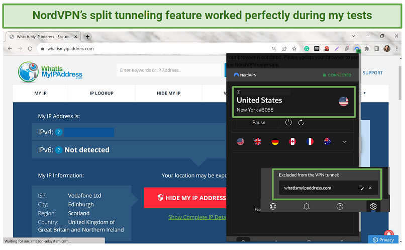
Task: Share this page from address bar
Action: (x=284, y=49)
